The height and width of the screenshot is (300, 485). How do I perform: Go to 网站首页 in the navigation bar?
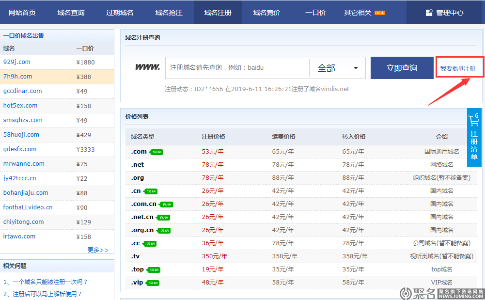click(x=22, y=13)
